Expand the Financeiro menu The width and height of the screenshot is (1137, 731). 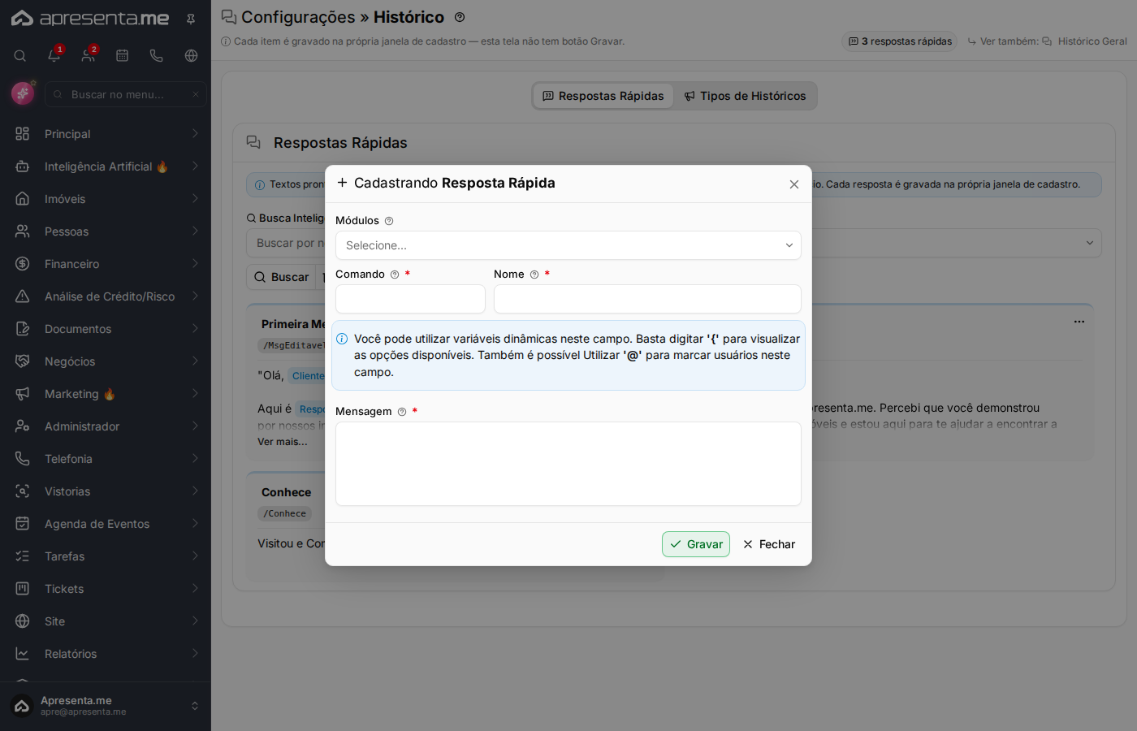point(106,264)
